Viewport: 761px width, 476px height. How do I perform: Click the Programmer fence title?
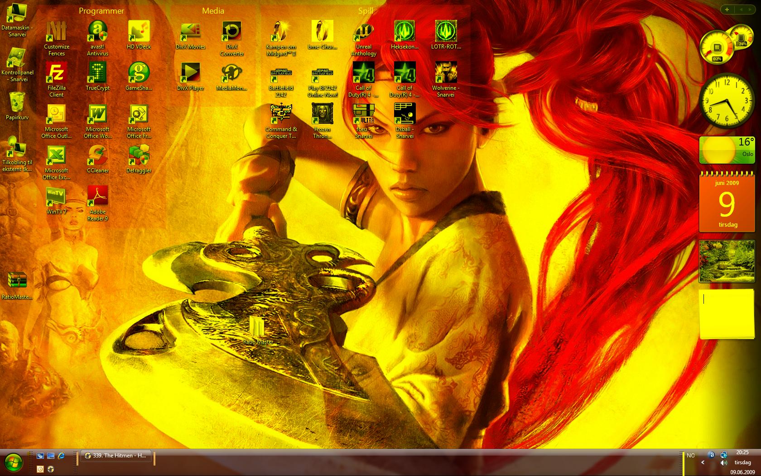[x=101, y=11]
